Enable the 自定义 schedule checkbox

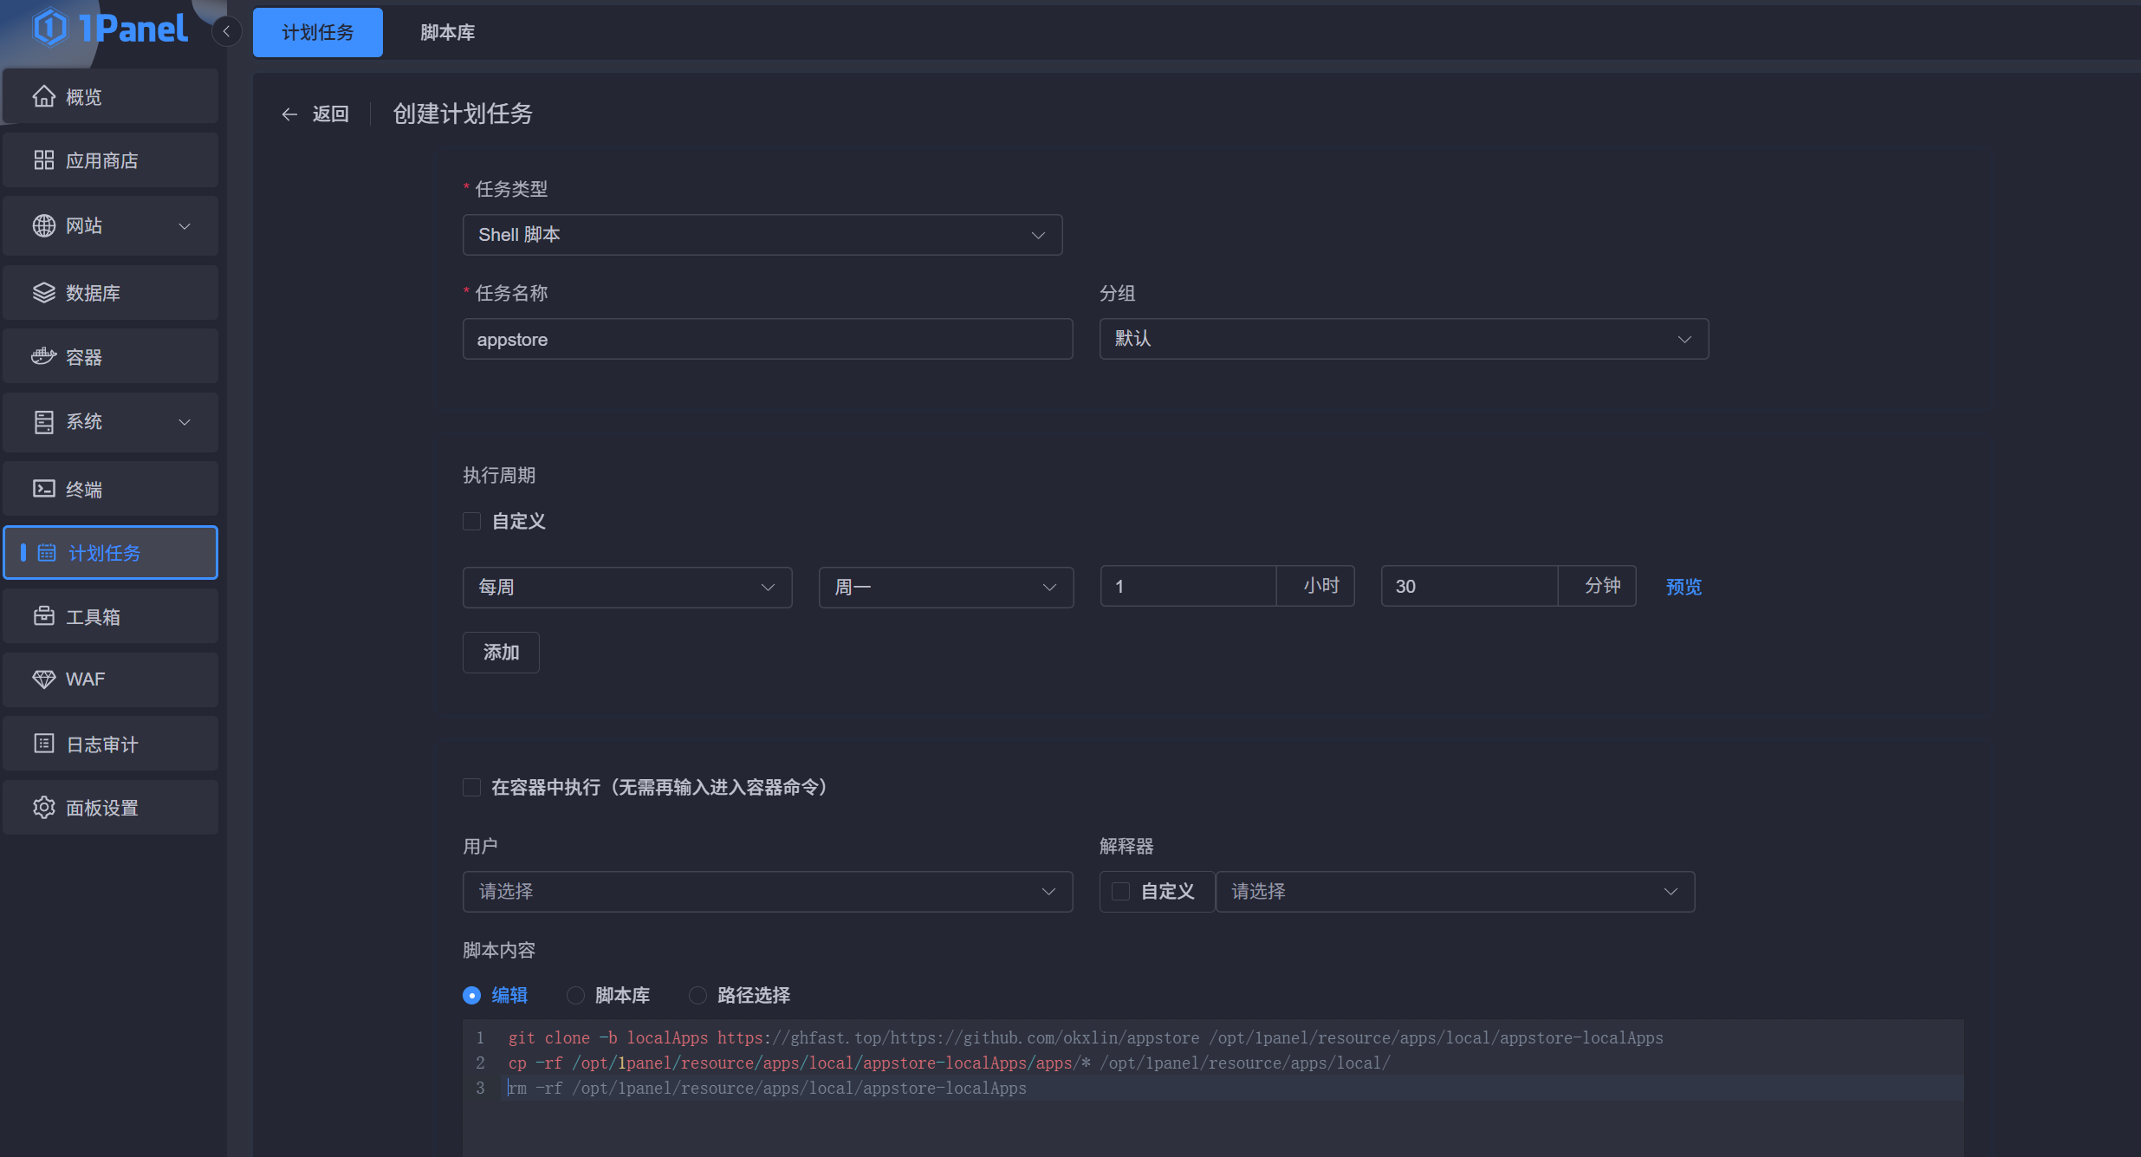tap(471, 521)
